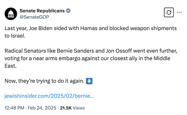Visit the @SenateGOP handle link

point(34,17)
